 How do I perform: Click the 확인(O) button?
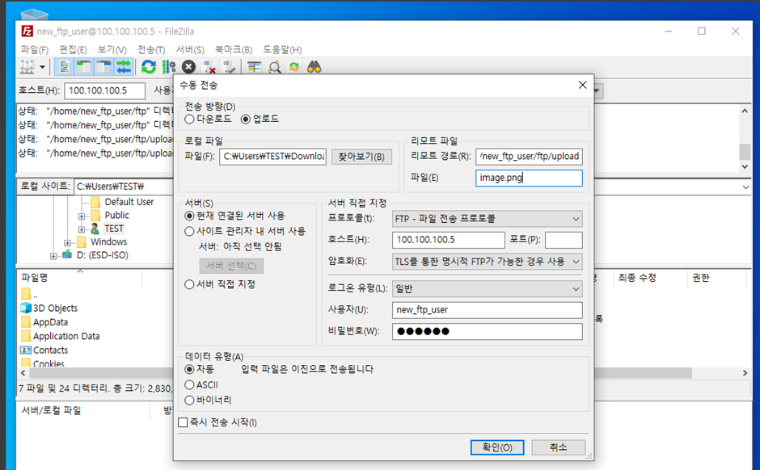(x=497, y=447)
